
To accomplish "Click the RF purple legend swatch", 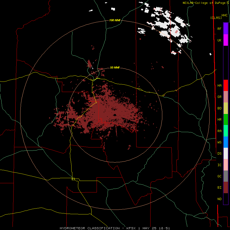I will point(226,29).
